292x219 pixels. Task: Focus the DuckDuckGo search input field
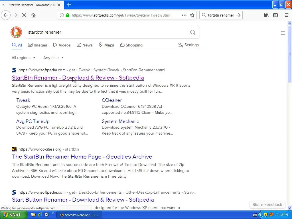tap(107, 32)
